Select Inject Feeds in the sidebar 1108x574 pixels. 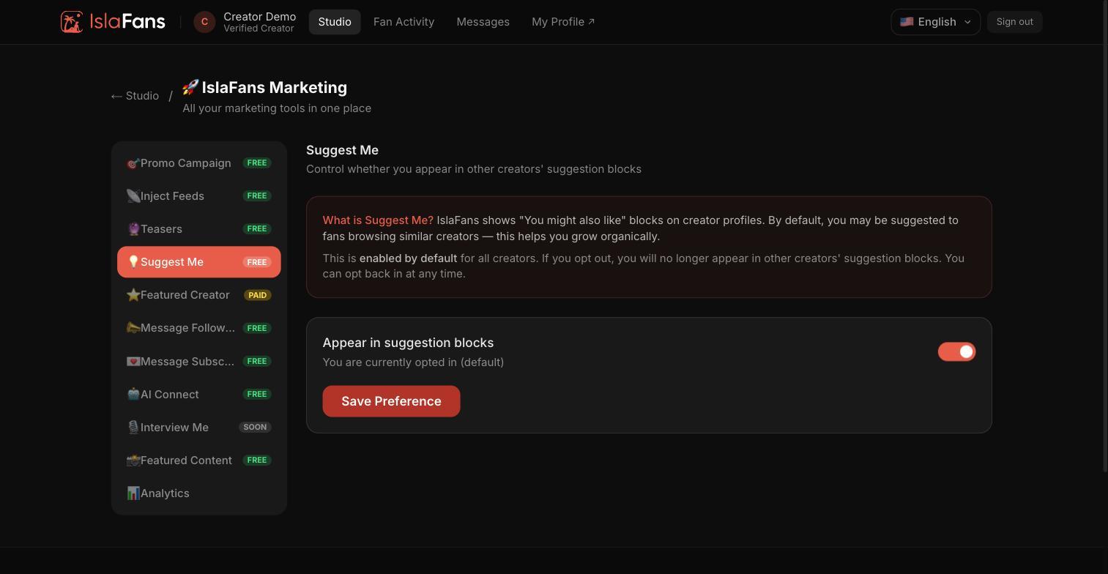199,196
